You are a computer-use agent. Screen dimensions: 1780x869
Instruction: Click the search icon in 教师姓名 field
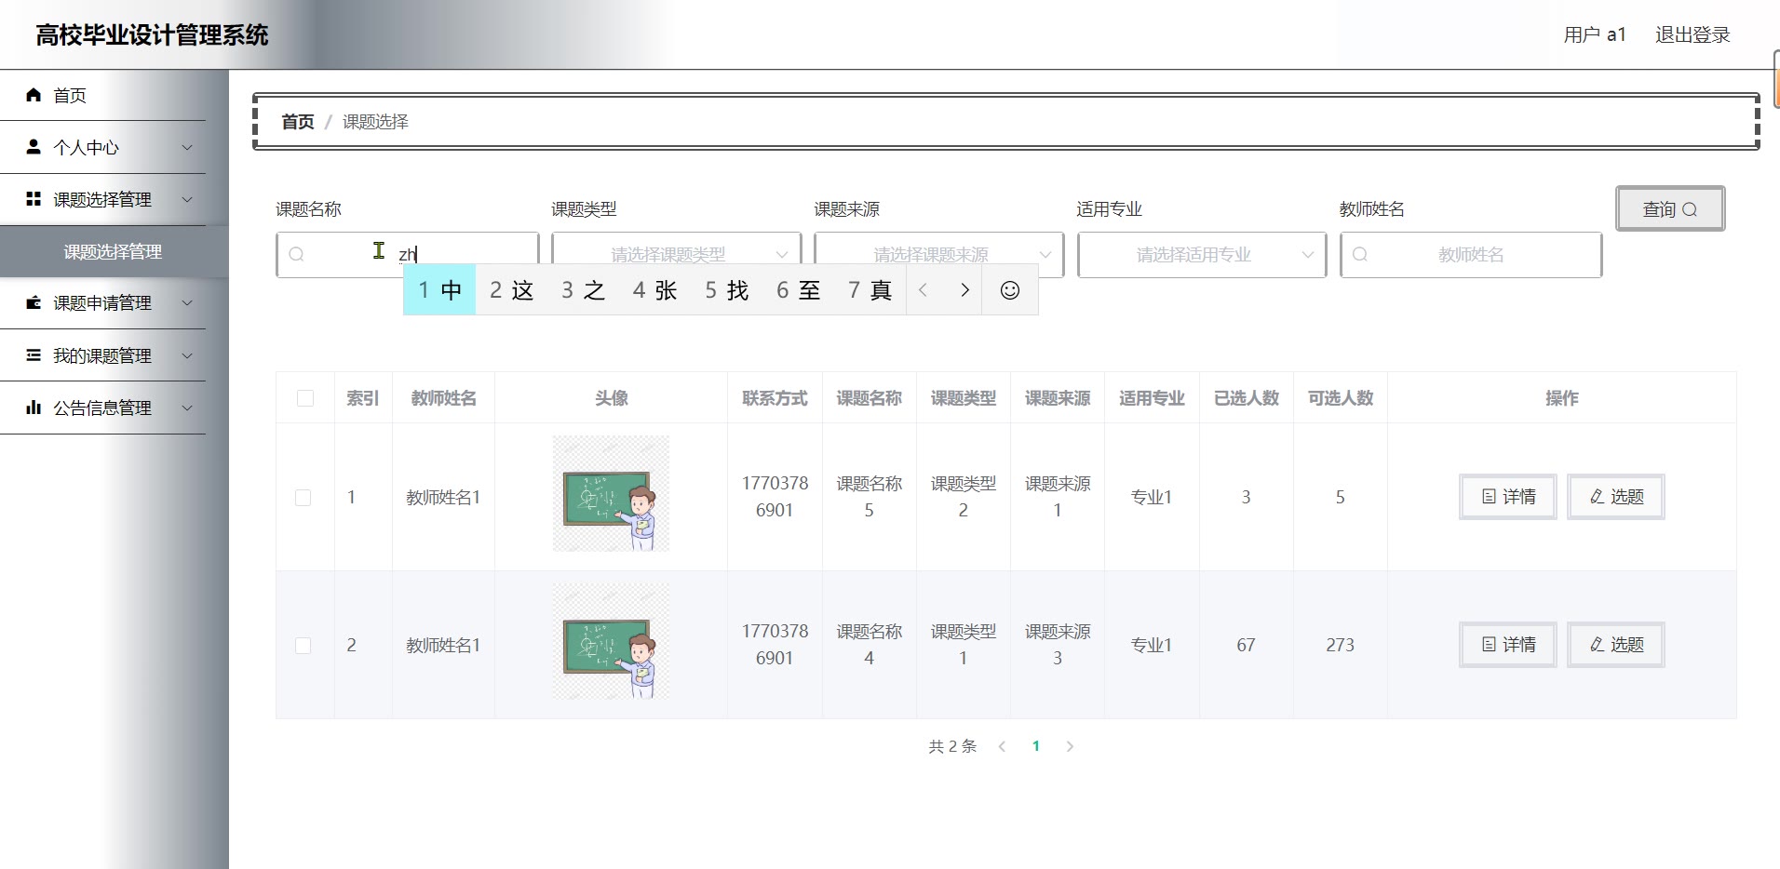(x=1360, y=255)
